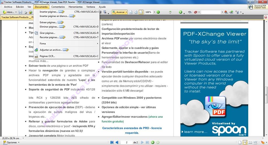268x145 pixels.
Task: Open the Archivo menu
Action: tap(8, 7)
